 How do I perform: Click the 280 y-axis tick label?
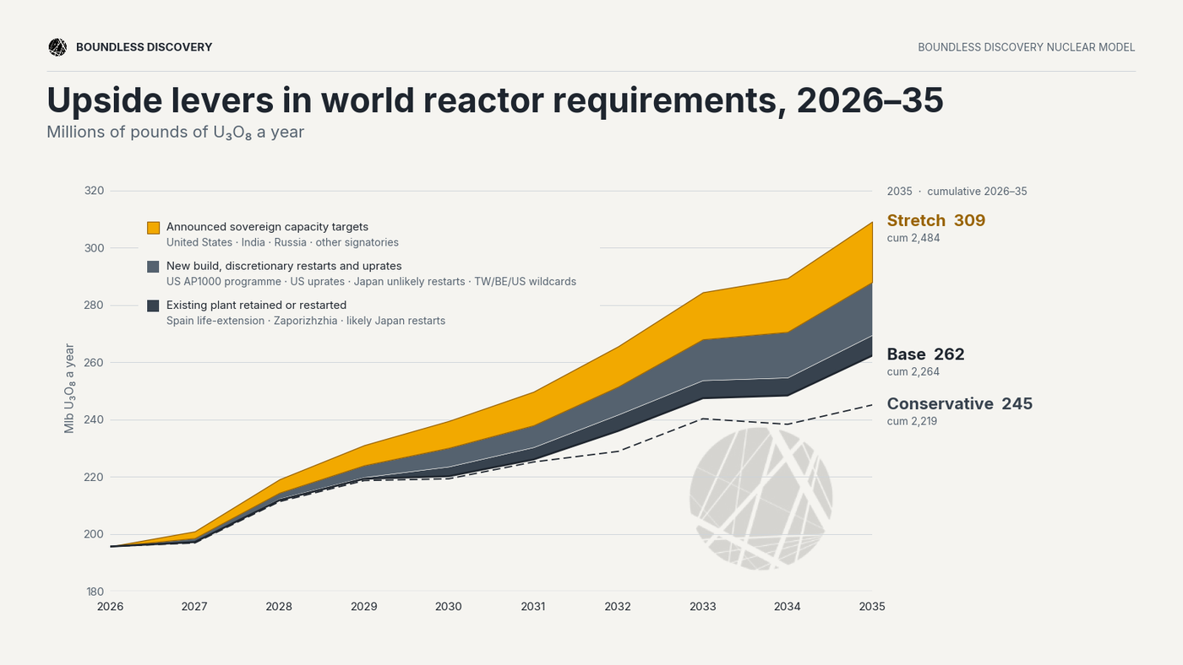click(95, 305)
